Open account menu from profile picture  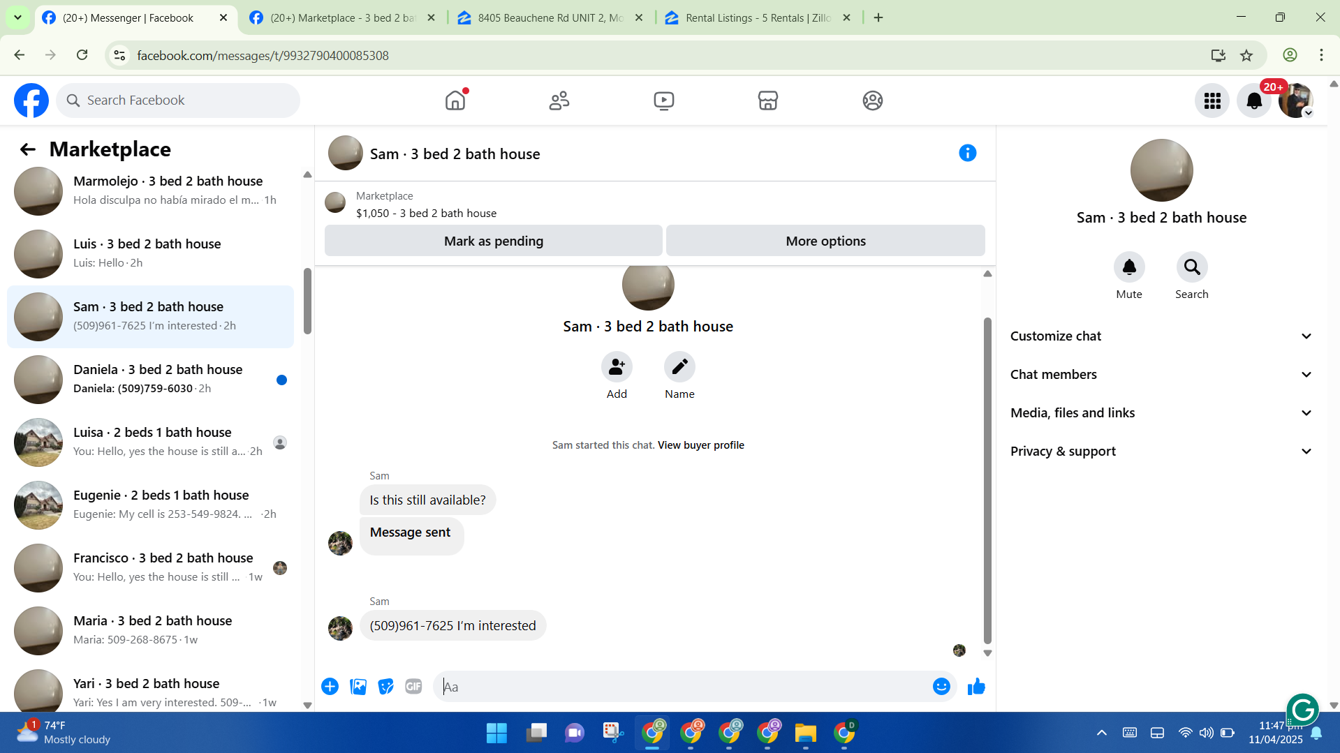tap(1296, 101)
